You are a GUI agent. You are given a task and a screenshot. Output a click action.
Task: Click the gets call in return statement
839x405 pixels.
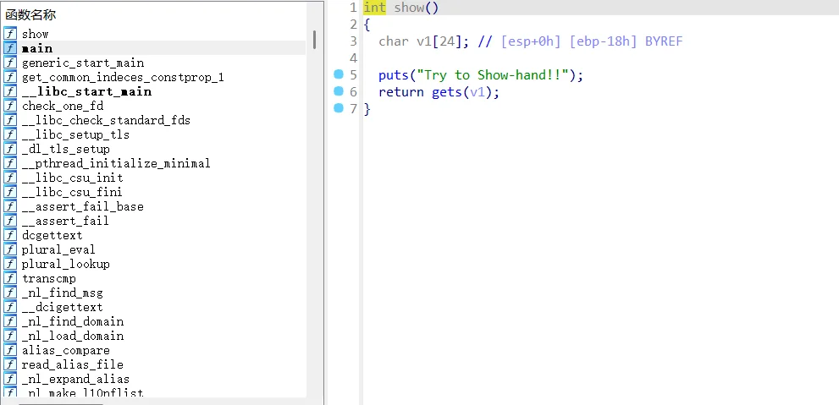[x=446, y=92]
